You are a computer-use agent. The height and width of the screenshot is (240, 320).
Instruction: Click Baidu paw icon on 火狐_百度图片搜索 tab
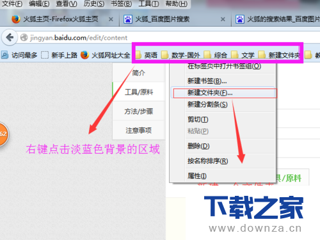pos(128,19)
